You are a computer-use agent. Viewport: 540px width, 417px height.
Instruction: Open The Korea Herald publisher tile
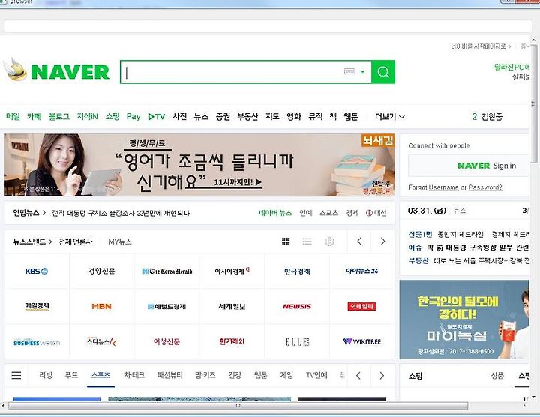(167, 271)
